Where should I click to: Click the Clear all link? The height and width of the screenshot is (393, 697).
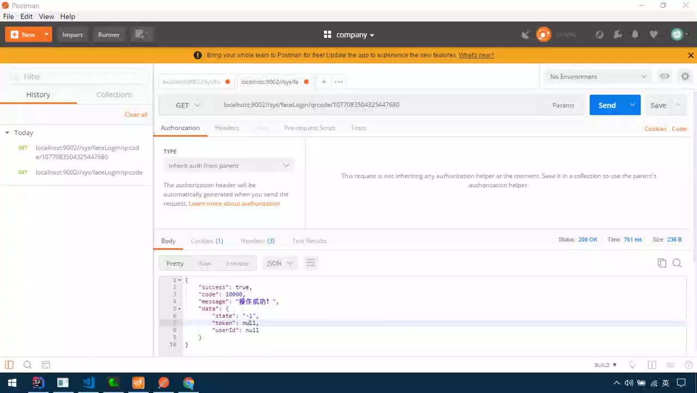click(x=136, y=115)
